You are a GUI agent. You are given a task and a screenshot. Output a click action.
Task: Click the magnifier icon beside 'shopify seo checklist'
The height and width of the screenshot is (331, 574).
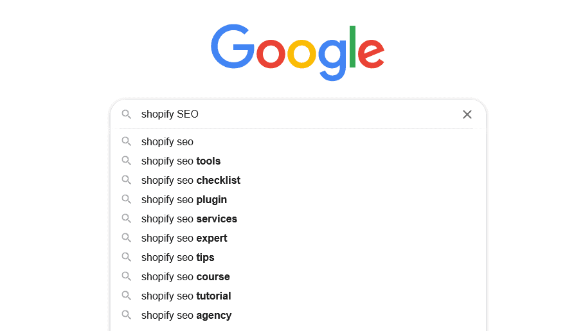click(126, 180)
